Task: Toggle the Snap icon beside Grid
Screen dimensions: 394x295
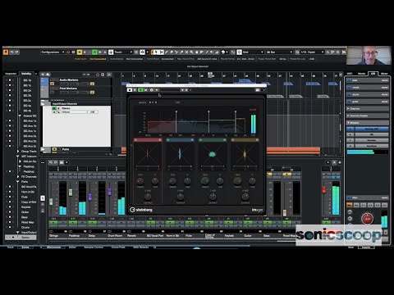Action: (239, 52)
